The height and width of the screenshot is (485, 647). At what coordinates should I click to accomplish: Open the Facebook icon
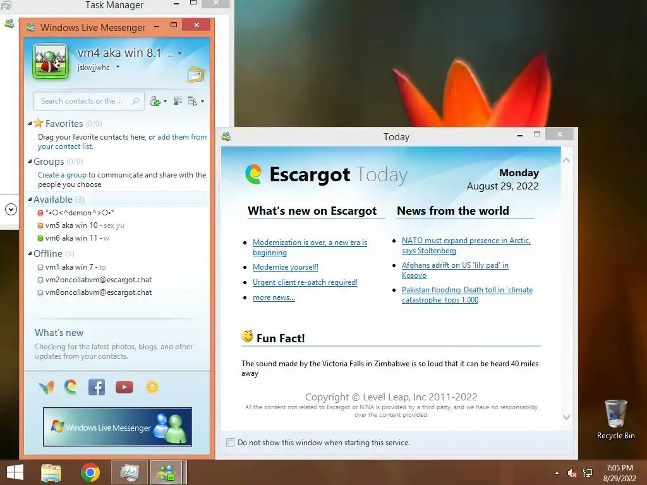point(97,387)
